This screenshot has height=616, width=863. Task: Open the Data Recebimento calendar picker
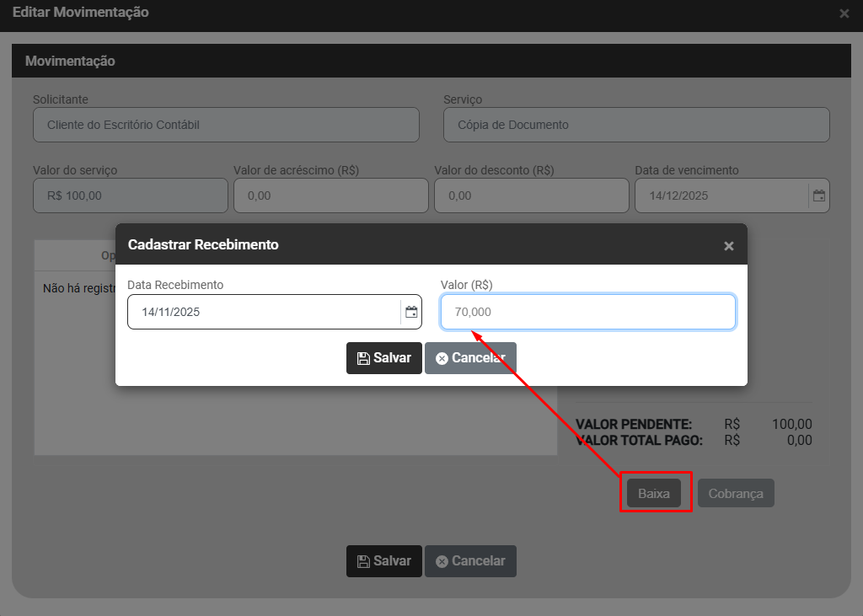coord(411,312)
